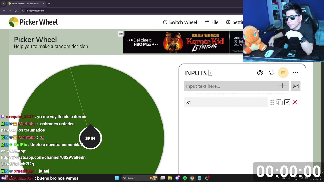The width and height of the screenshot is (324, 182).
Task: Open the Karate Kid Leyendas advertisement
Action: pyautogui.click(x=183, y=42)
